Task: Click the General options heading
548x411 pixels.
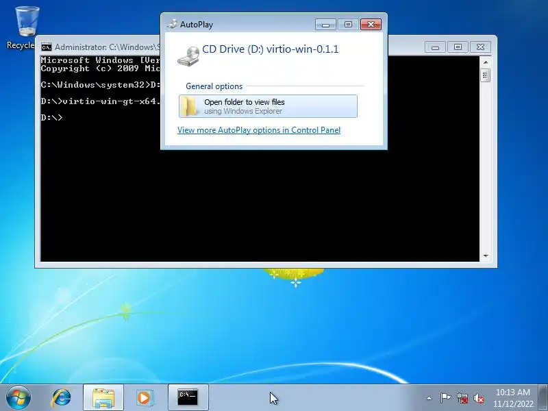Action: tap(214, 86)
